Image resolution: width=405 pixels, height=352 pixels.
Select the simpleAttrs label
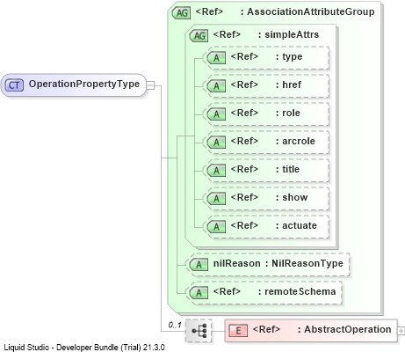click(292, 34)
